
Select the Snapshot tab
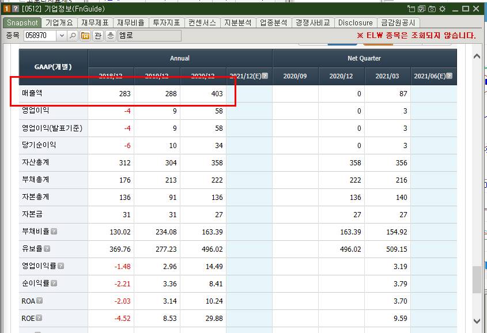pos(22,22)
